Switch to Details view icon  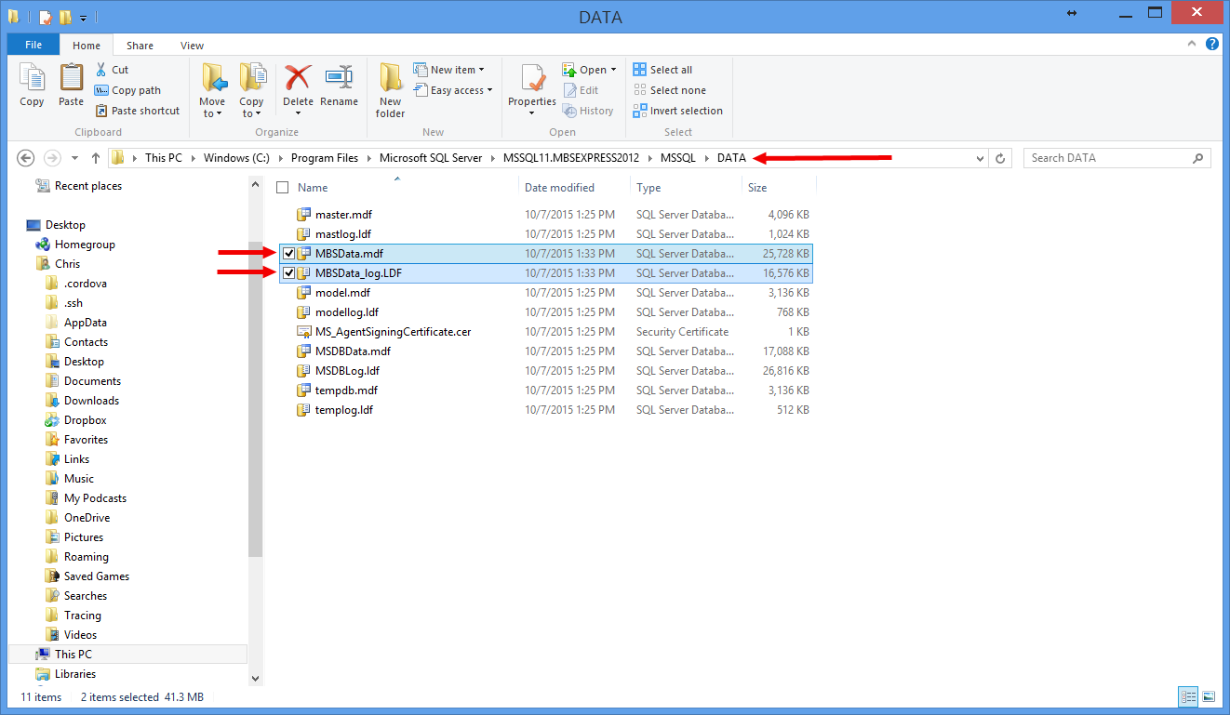pos(1188,696)
